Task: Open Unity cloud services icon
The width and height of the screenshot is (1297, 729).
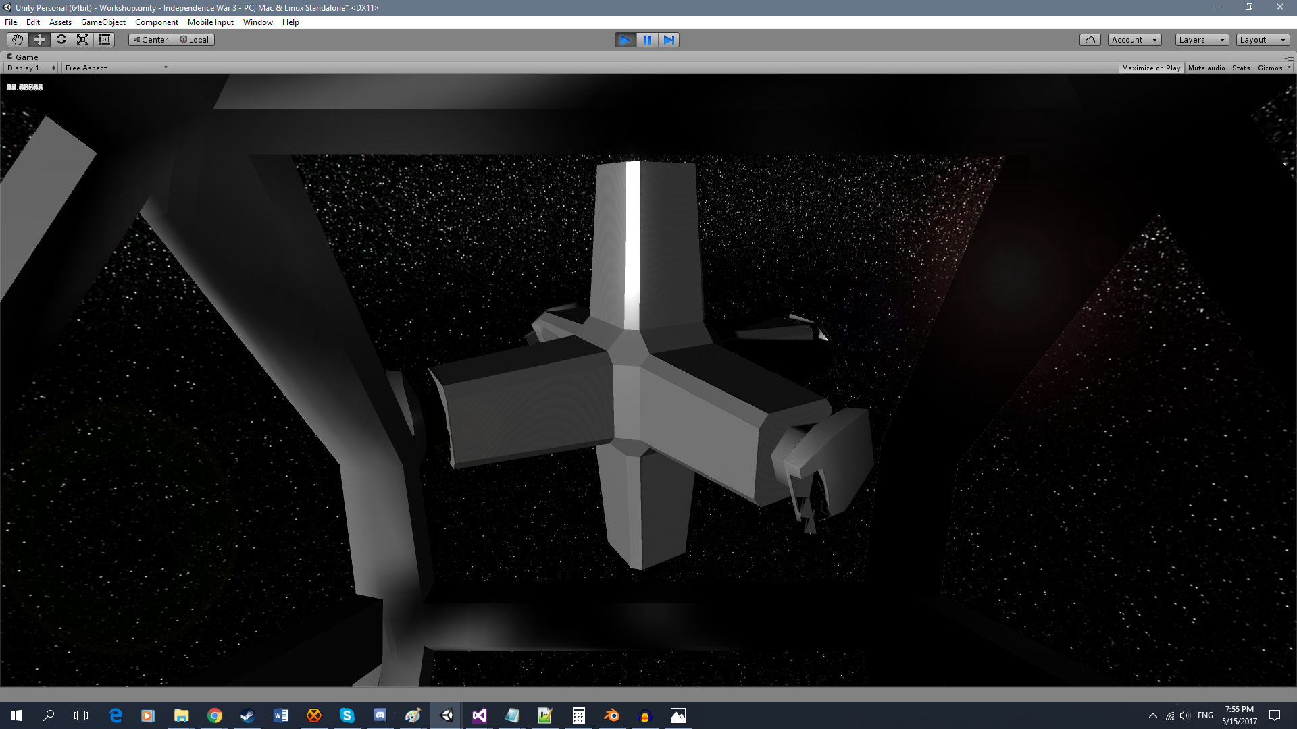Action: coord(1090,40)
